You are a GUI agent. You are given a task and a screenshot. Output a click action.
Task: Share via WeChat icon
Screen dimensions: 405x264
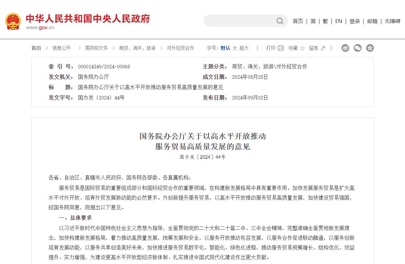(358, 48)
